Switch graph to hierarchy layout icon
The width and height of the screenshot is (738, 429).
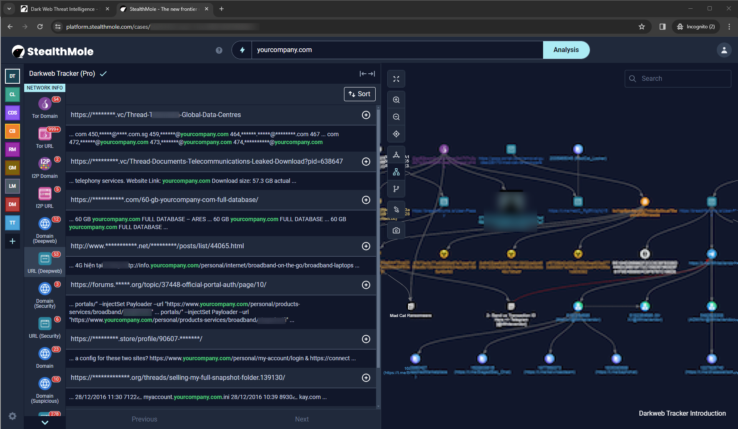[x=396, y=172]
